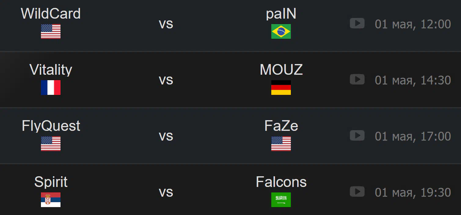Viewport: 461px width, 215px height.
Task: Click the US flag under FaZe
Action: pyautogui.click(x=281, y=144)
